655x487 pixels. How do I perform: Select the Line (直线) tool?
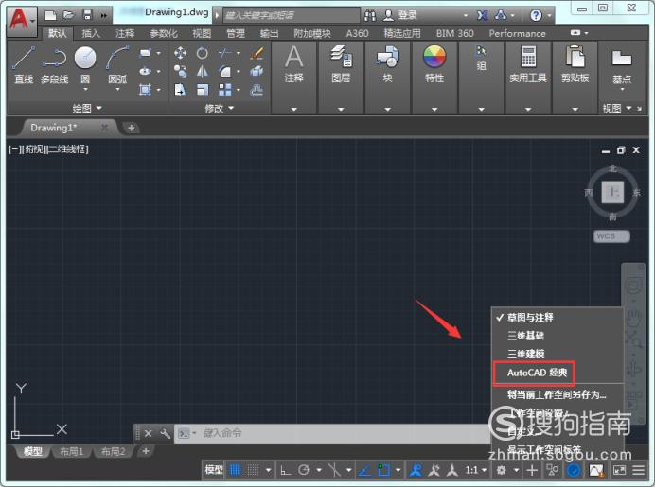[x=24, y=64]
